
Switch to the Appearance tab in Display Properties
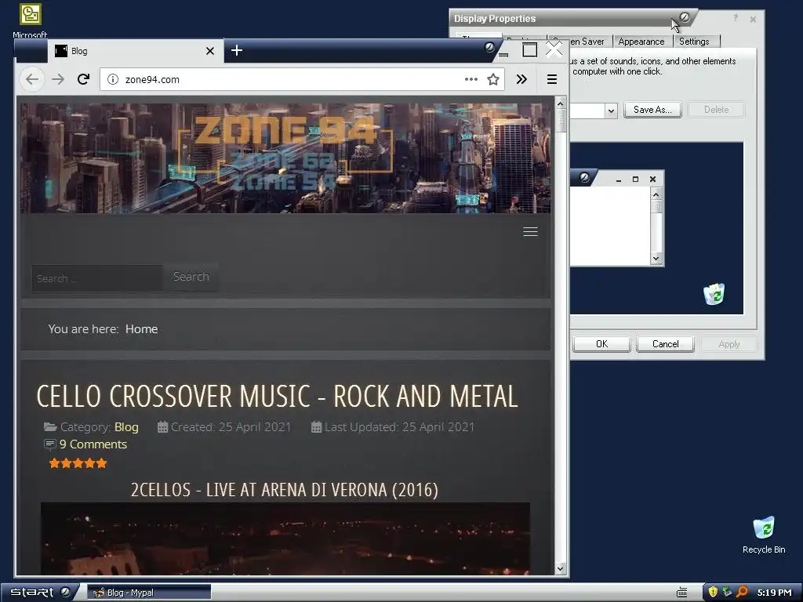[x=641, y=42]
